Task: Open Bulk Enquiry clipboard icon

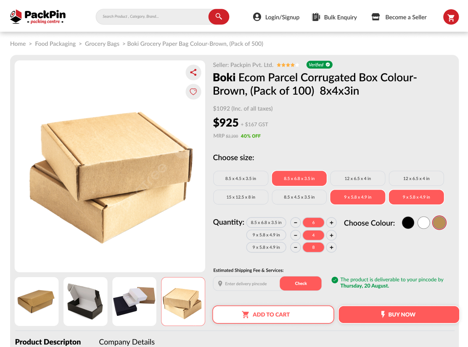Action: click(316, 17)
